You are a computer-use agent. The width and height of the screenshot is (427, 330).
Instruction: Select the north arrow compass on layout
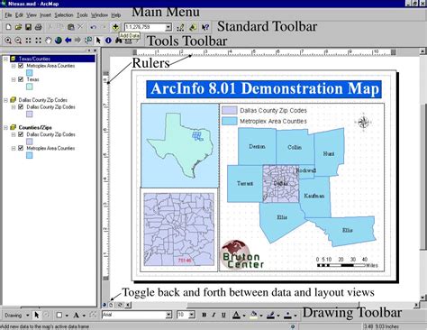(x=363, y=122)
